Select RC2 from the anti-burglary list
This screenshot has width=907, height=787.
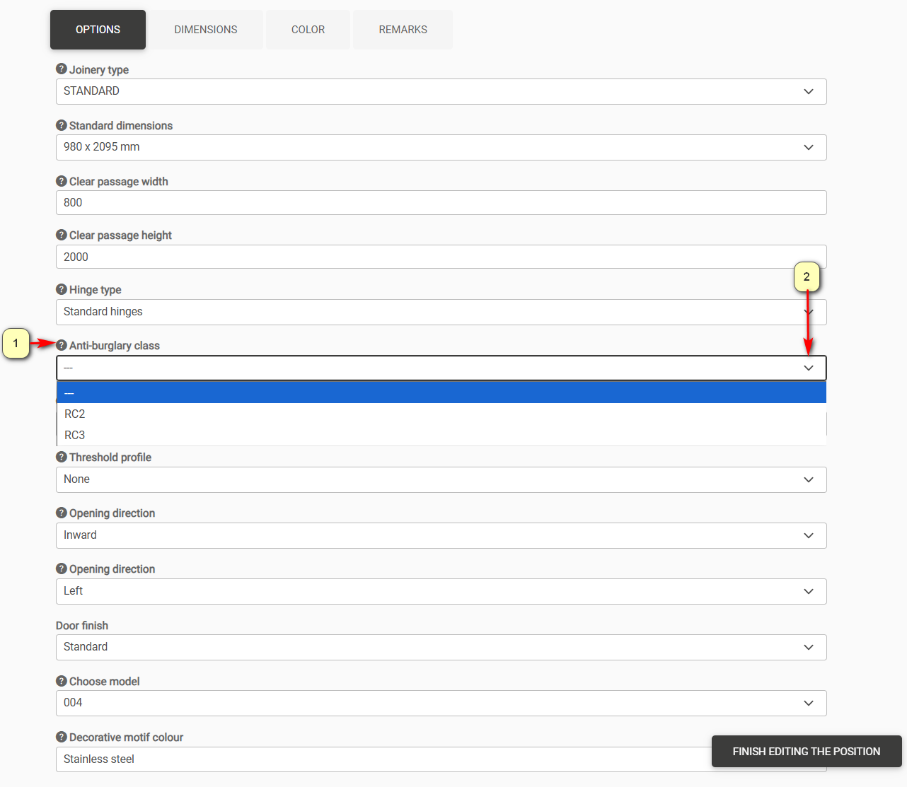click(x=75, y=414)
